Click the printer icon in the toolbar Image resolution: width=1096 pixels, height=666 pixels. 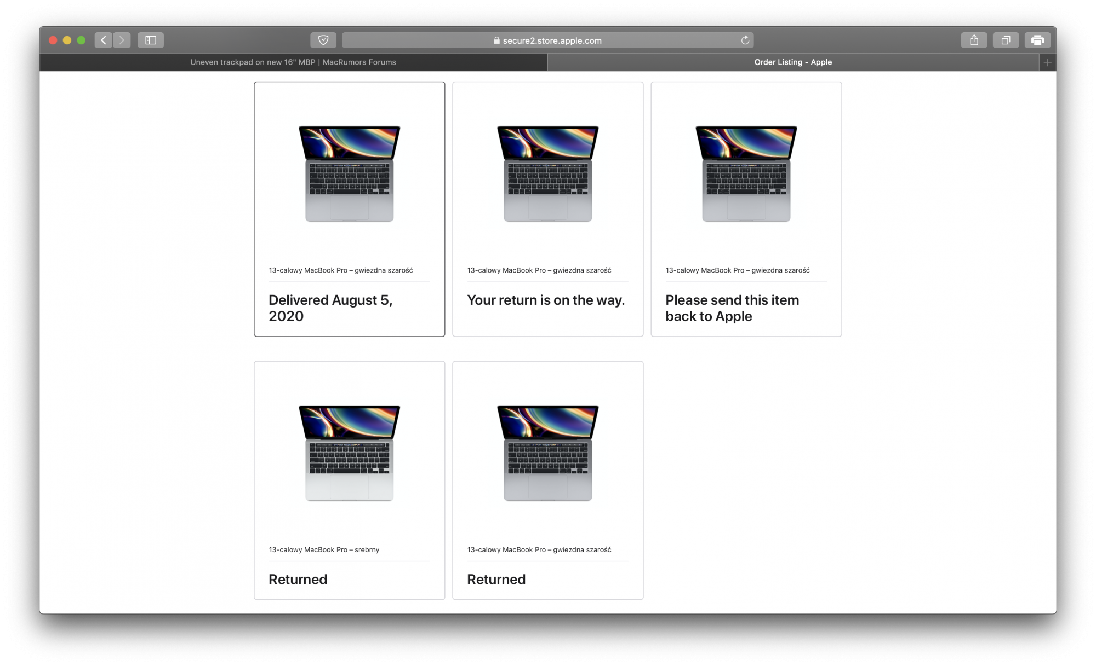1037,40
